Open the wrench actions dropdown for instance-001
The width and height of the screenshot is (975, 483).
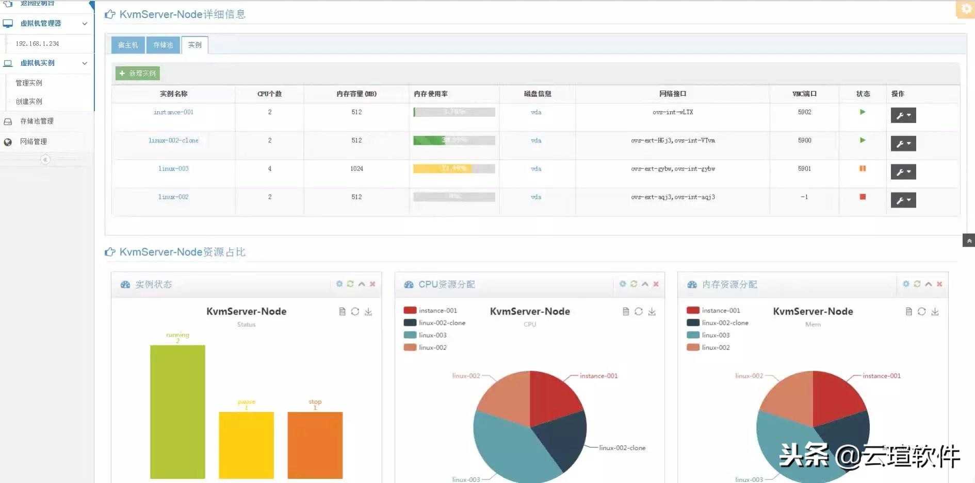pyautogui.click(x=903, y=115)
